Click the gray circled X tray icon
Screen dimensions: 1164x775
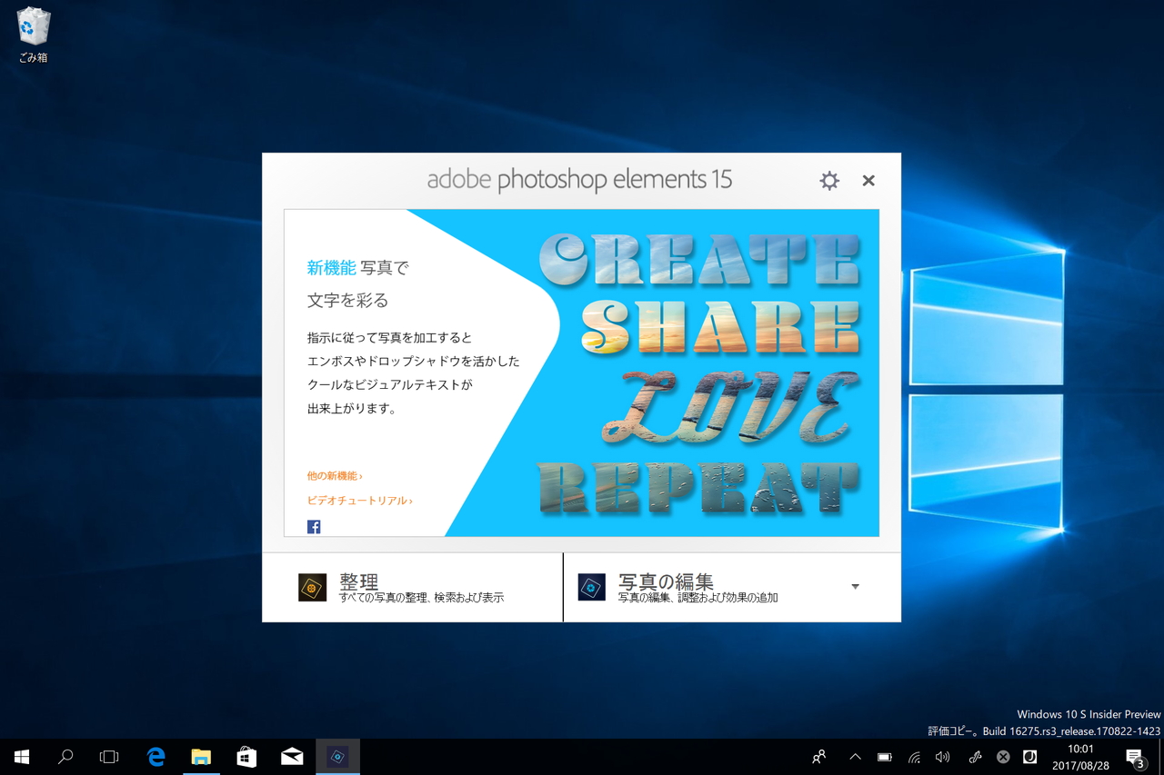[x=1003, y=757]
